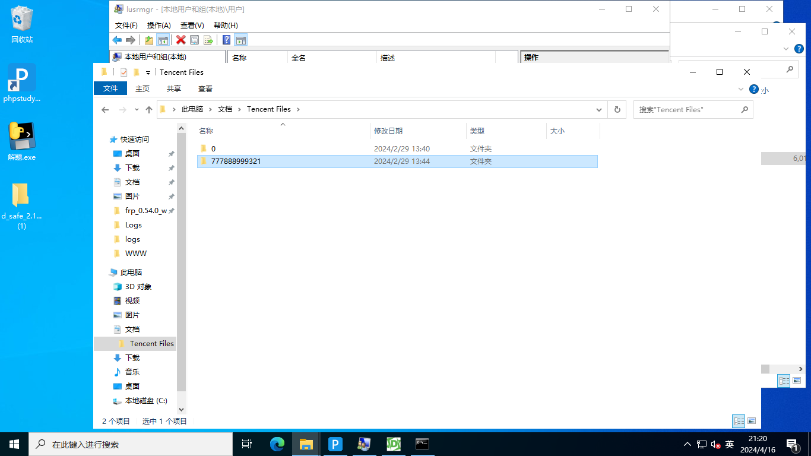
Task: Open the 主页 ribbon tab
Action: pos(142,88)
